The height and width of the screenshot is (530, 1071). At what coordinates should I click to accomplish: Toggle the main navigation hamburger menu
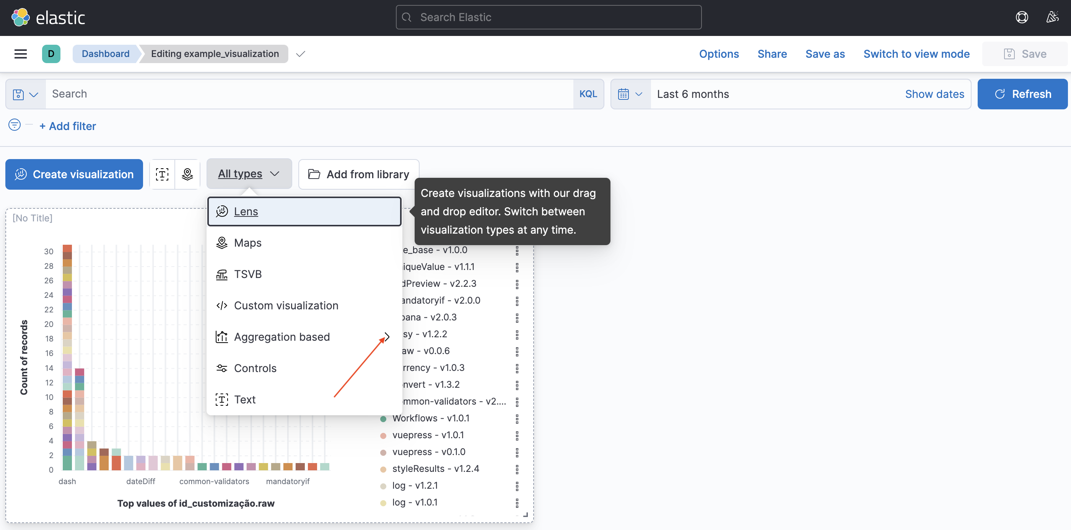pyautogui.click(x=20, y=54)
